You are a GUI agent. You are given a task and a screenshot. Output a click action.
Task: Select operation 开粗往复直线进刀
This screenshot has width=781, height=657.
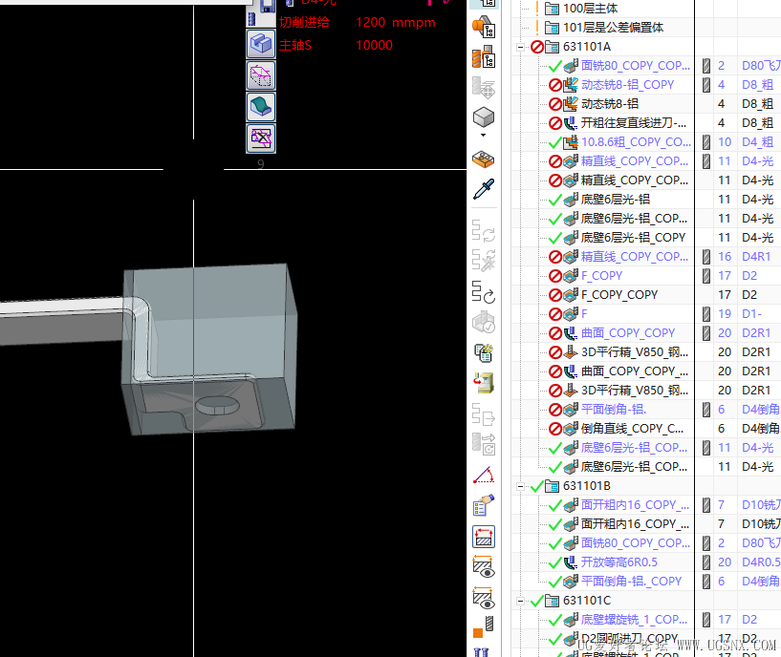(x=634, y=123)
